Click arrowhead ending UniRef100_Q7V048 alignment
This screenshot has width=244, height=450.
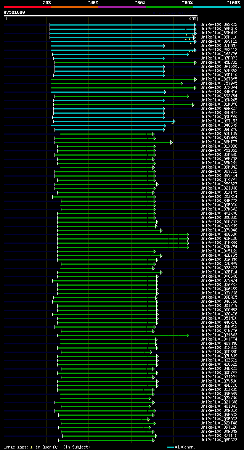click(161, 230)
